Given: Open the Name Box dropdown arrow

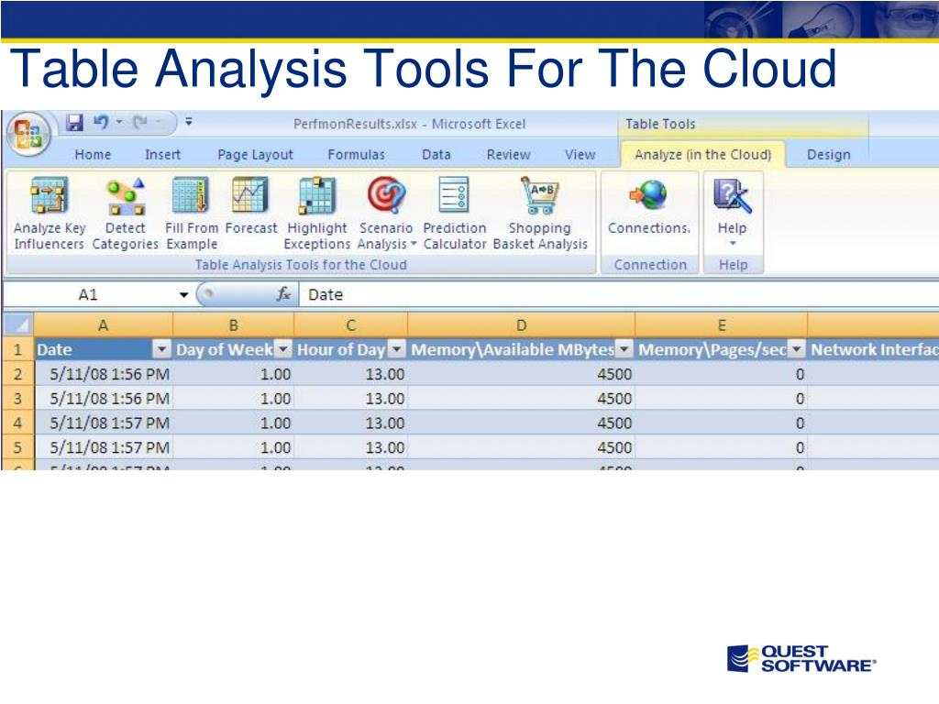Looking at the screenshot, I should pos(183,294).
